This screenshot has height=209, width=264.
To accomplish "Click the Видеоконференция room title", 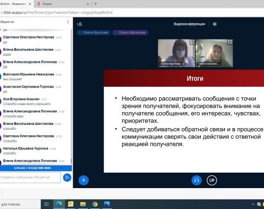I will [189, 24].
